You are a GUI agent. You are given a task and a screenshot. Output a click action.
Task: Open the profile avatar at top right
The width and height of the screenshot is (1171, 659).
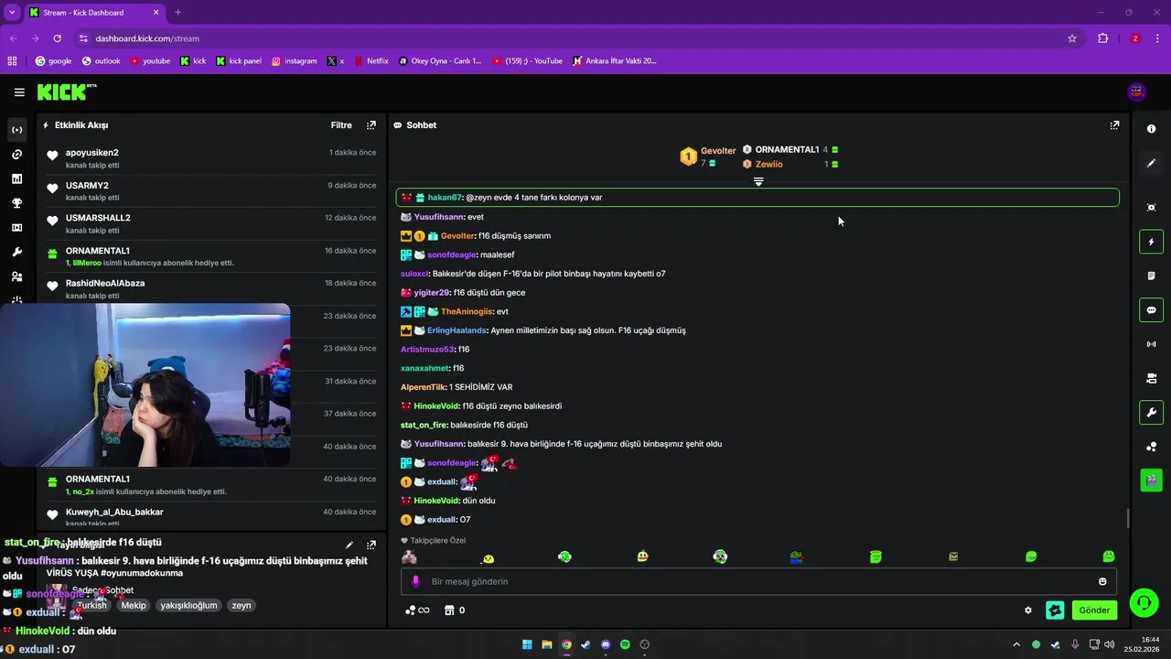pos(1137,92)
